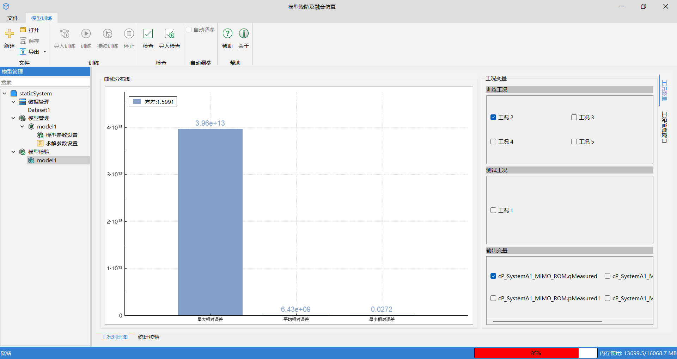Open the 文件 (File) menu tab
Image resolution: width=677 pixels, height=359 pixels.
[13, 18]
